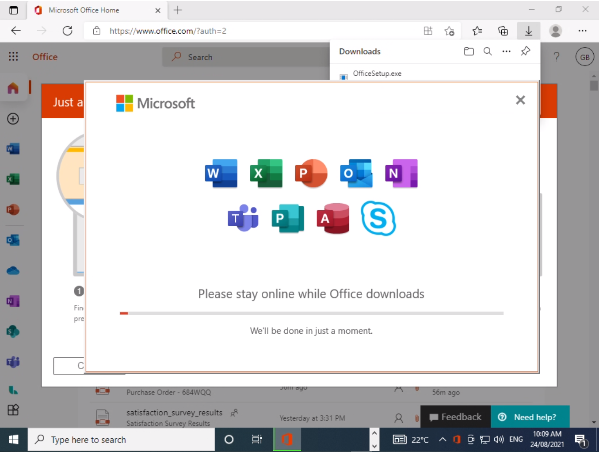
Task: Click the Teams icon in the dialog
Action: click(x=243, y=218)
